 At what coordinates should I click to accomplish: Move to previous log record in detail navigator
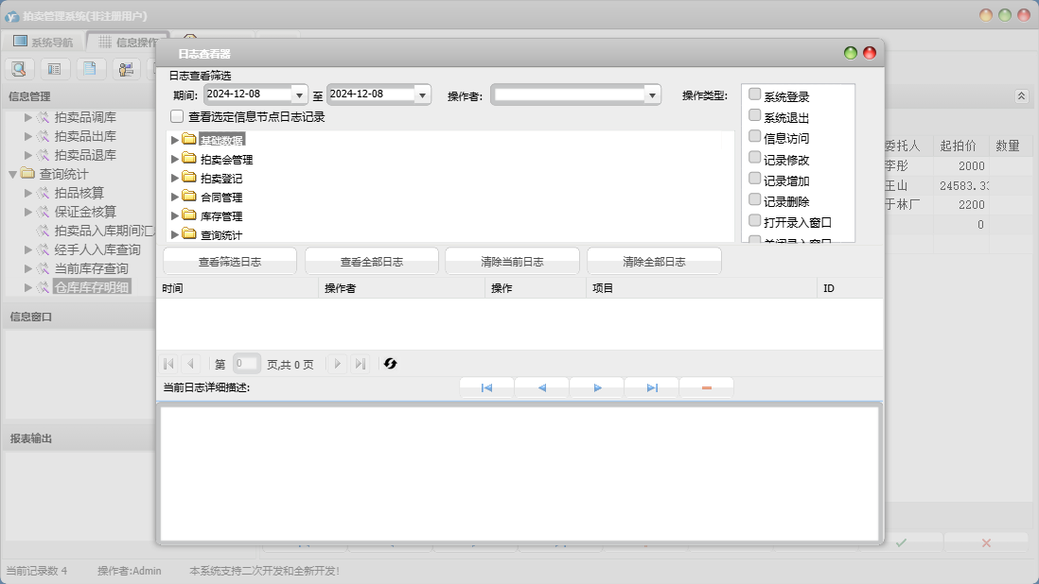pos(541,387)
